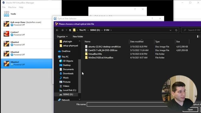Click the search magnifier icon

tap(185, 30)
